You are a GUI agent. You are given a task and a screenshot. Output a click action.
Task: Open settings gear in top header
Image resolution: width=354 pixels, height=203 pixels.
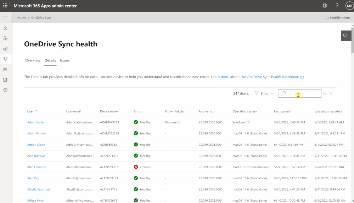click(x=325, y=6)
